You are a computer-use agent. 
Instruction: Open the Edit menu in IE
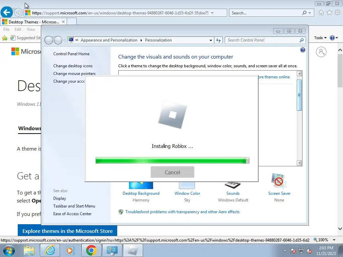click(x=18, y=29)
